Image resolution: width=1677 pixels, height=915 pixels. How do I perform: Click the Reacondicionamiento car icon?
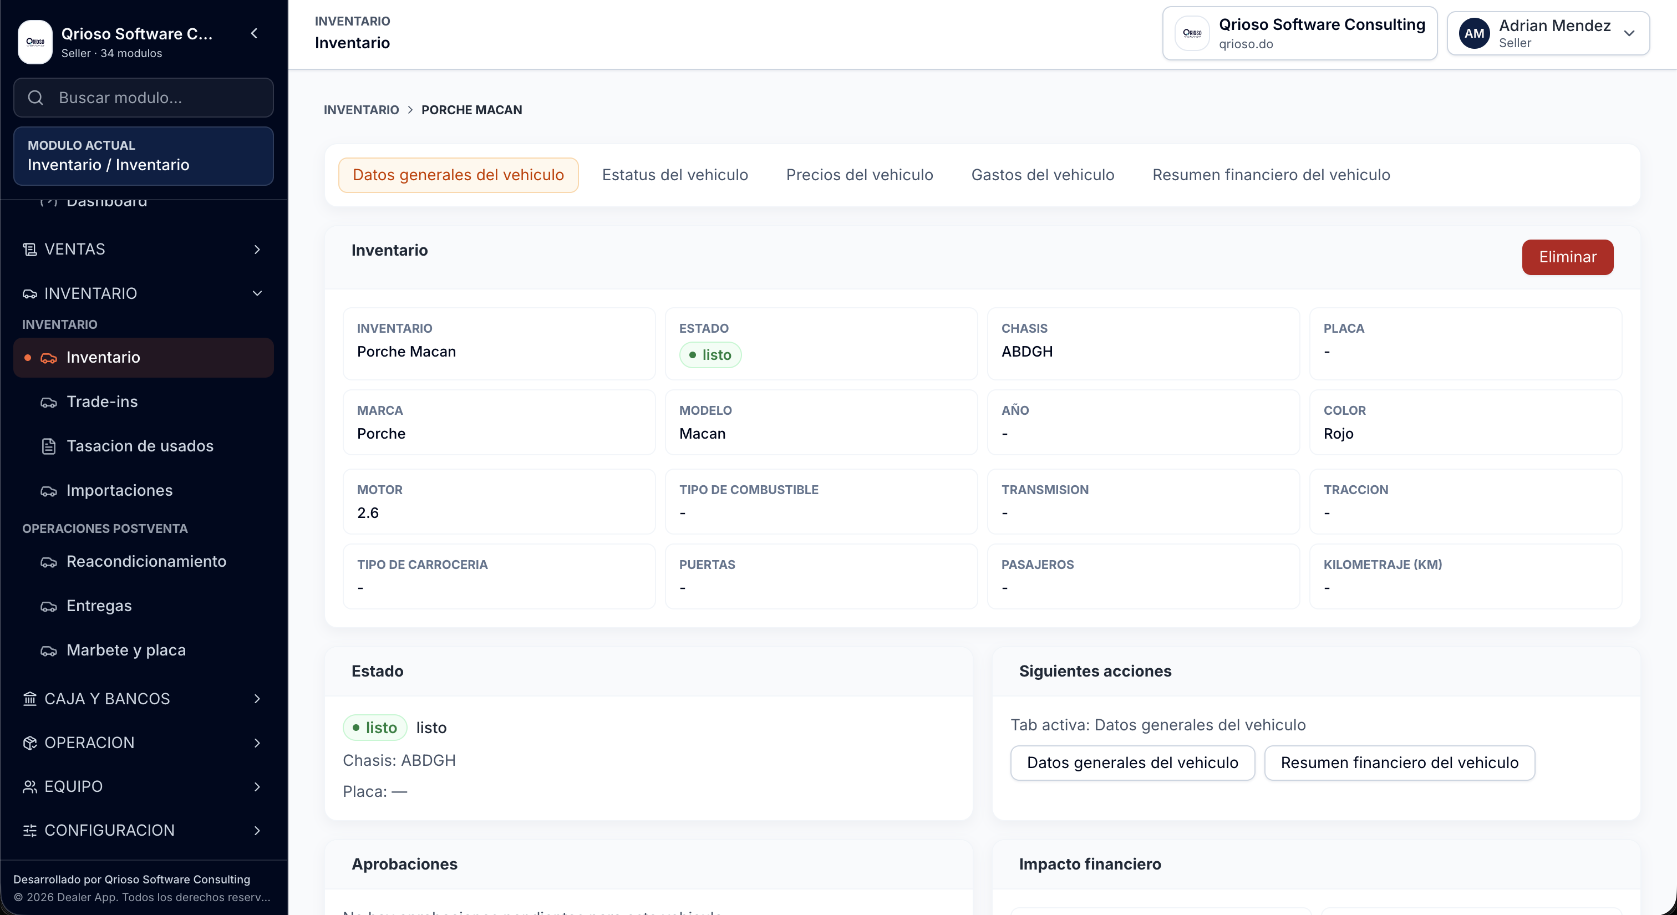coord(49,562)
